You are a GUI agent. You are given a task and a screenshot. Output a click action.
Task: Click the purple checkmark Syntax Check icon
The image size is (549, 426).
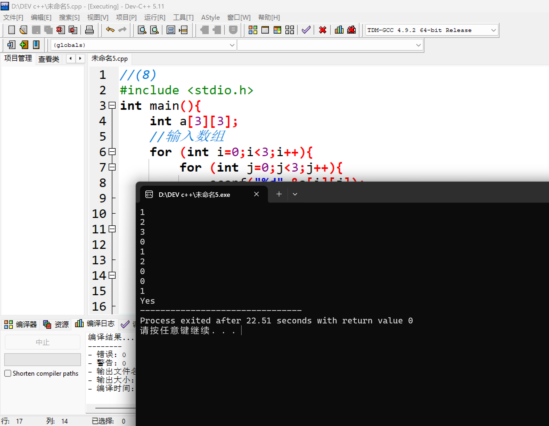(x=306, y=30)
